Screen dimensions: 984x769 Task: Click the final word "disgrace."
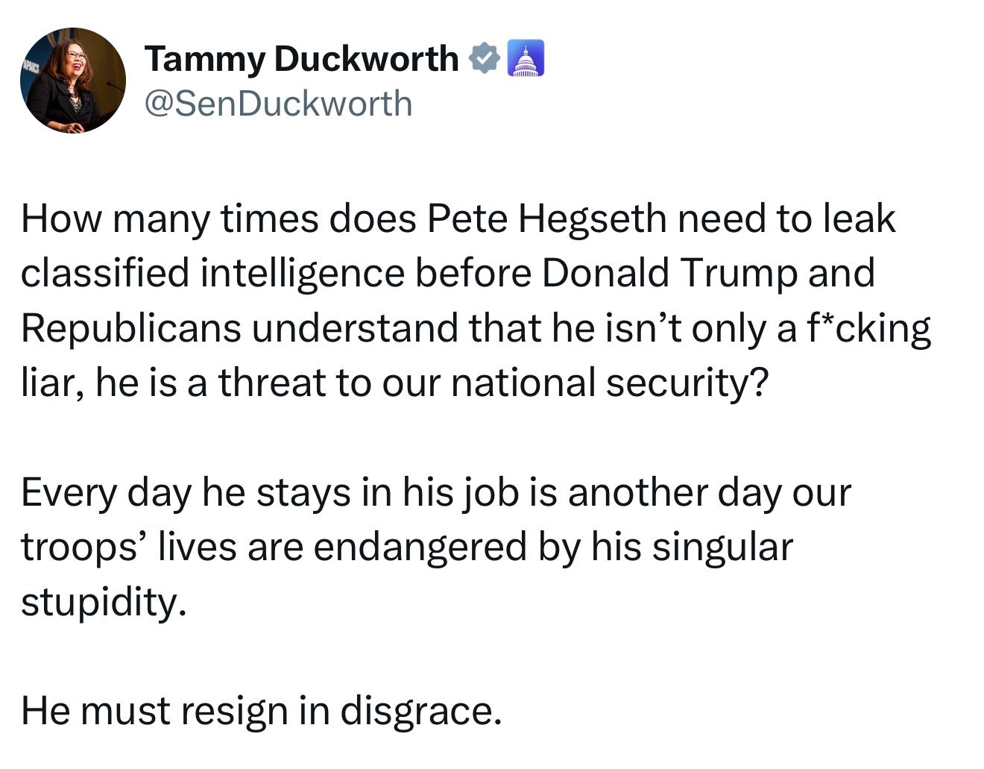[421, 711]
